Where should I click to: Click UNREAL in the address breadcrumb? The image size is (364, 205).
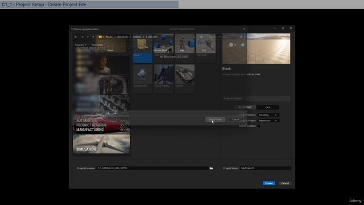coord(137,37)
